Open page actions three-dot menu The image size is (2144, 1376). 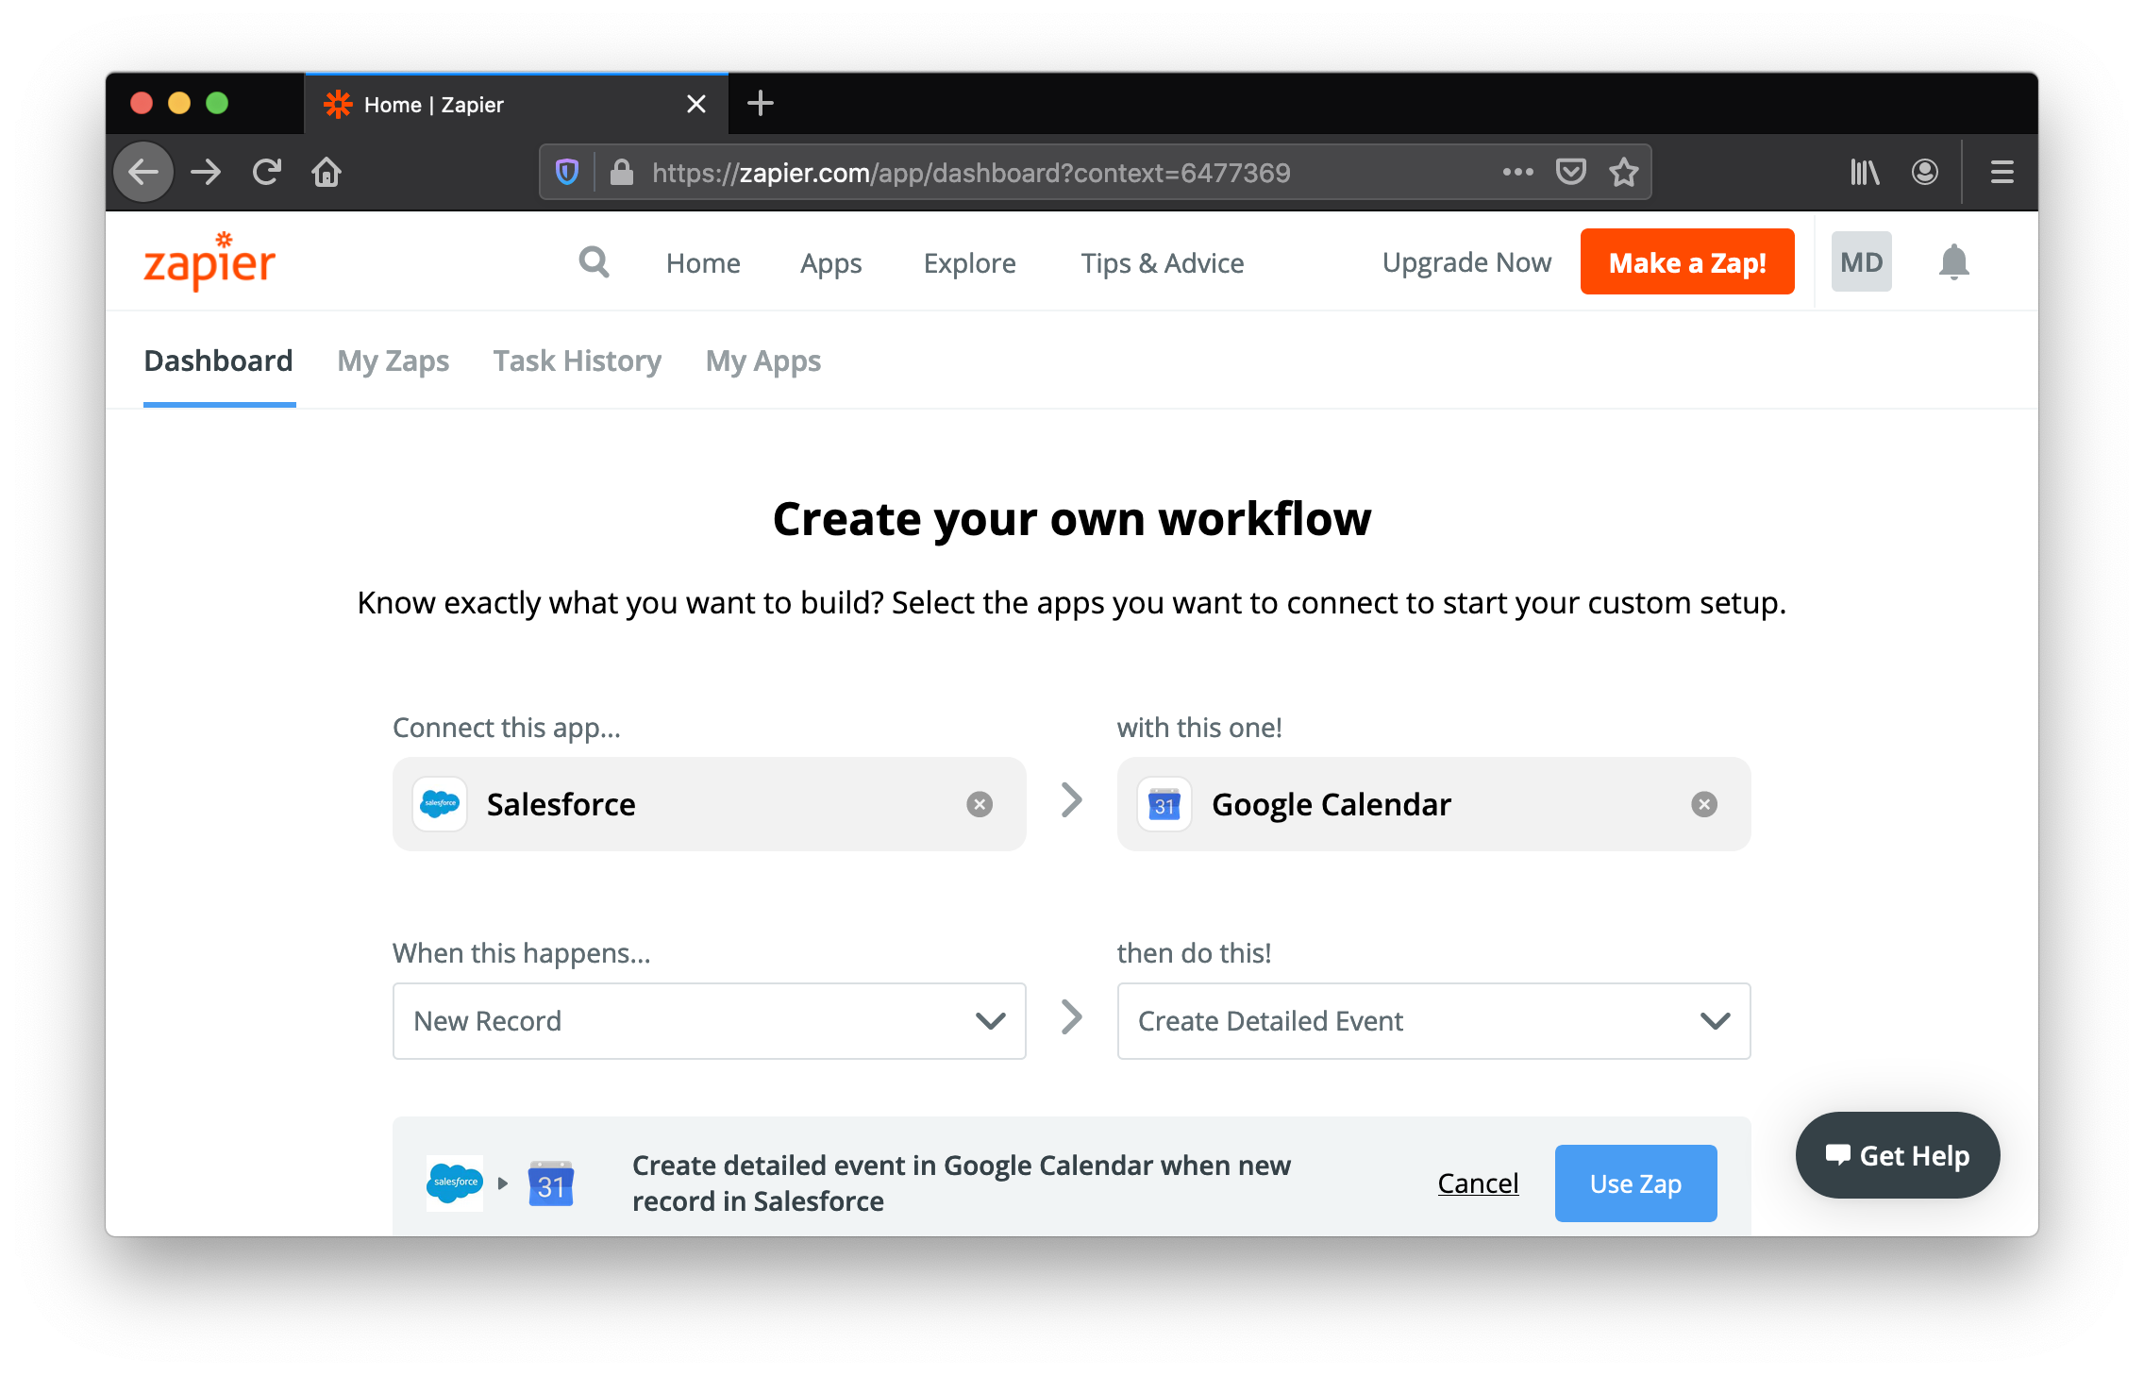1517,172
